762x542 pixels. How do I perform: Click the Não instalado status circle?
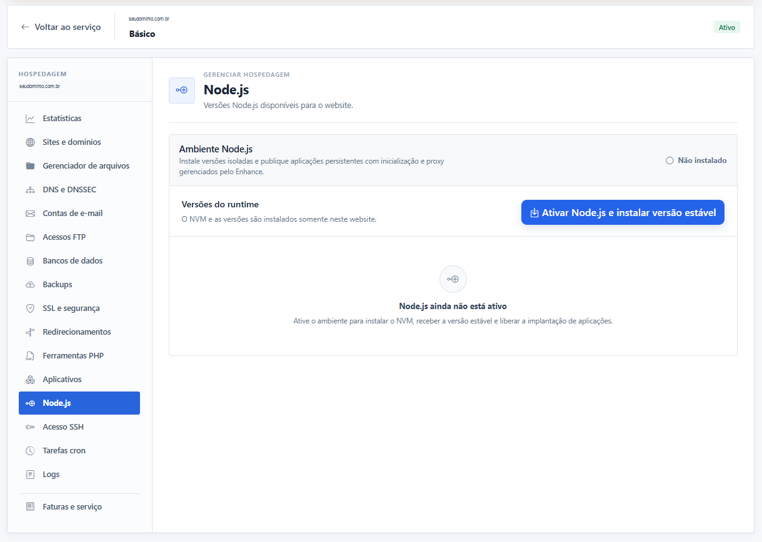point(669,160)
